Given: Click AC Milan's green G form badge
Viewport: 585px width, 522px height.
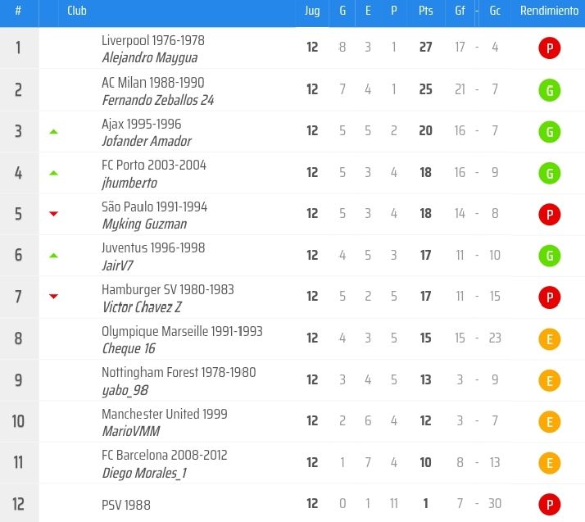Looking at the screenshot, I should pos(549,90).
